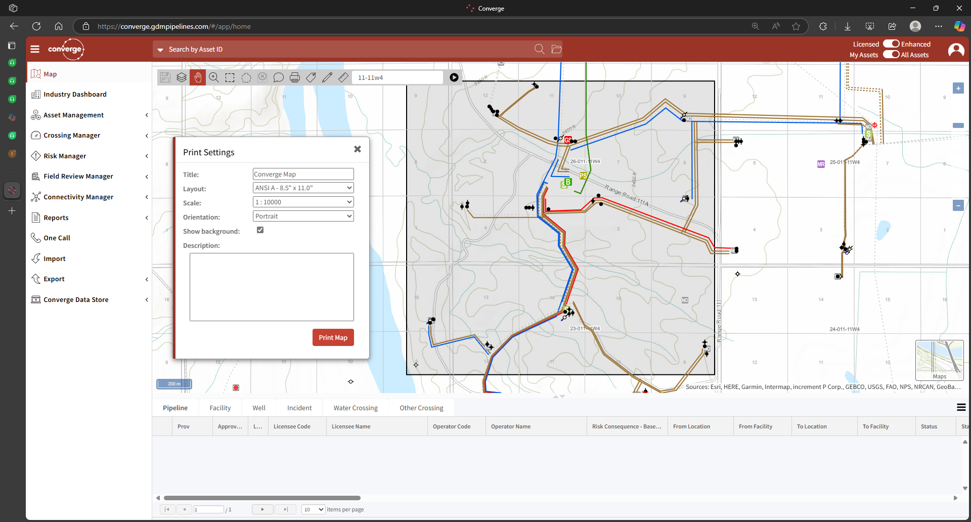
Task: Toggle the My Assets/All Assets switch
Action: [x=891, y=55]
